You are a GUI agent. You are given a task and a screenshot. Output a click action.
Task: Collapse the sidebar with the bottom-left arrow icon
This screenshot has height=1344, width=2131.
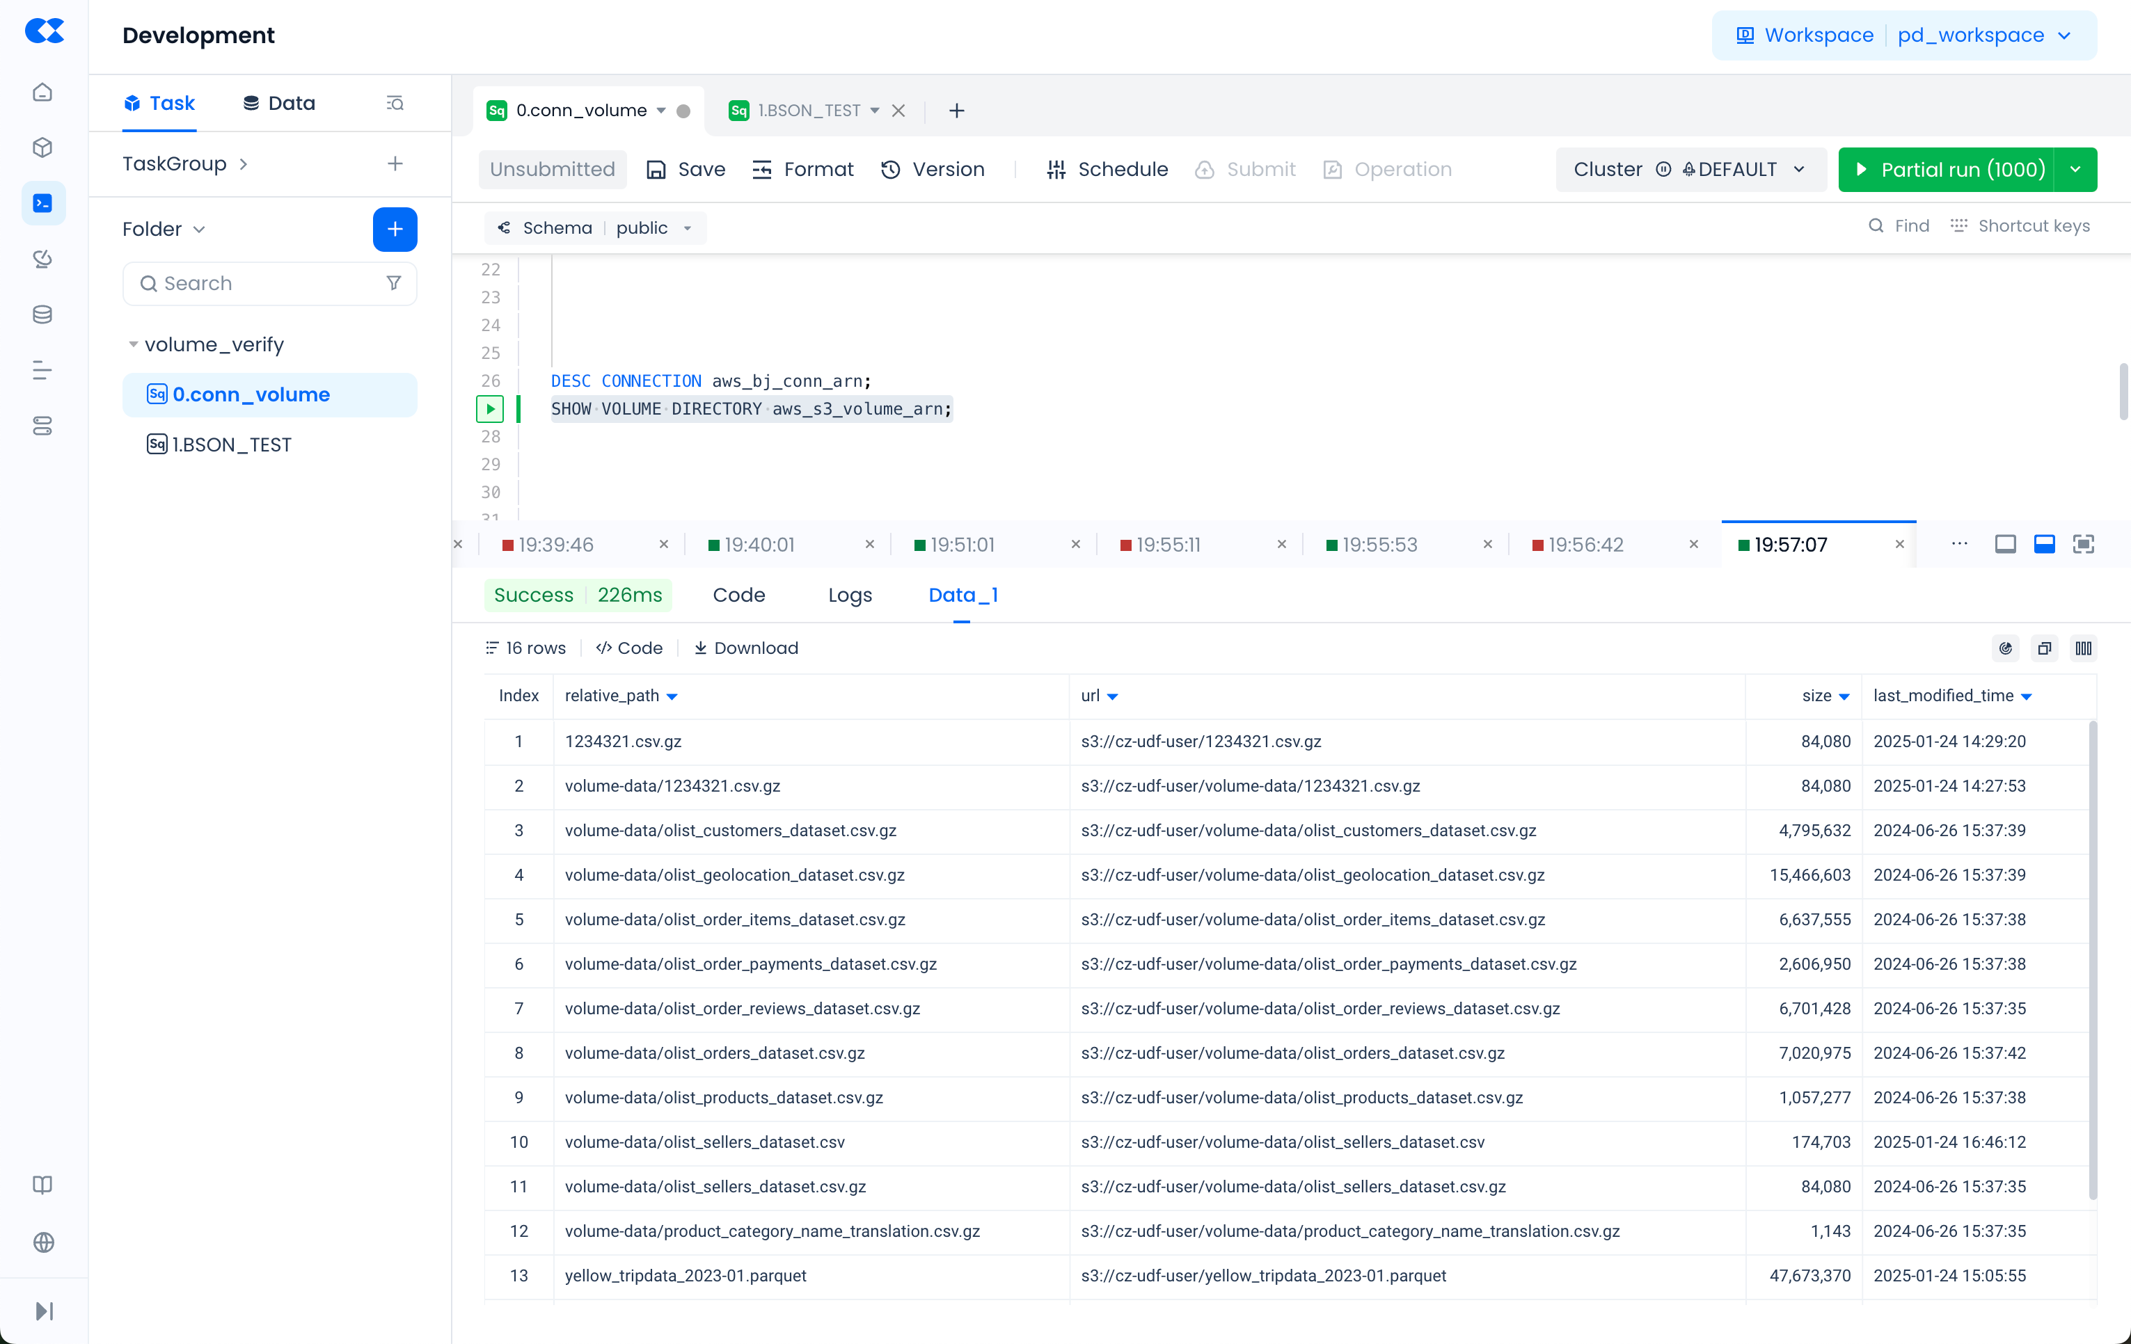[x=43, y=1311]
